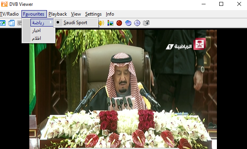Open the video picture adjustment icon
247x149 pixels.
point(110,23)
